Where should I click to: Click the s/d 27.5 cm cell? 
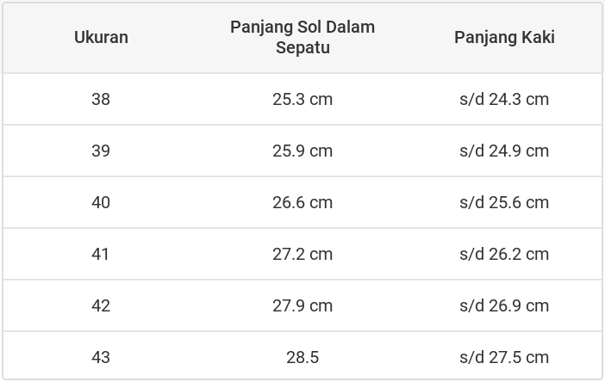(504, 357)
